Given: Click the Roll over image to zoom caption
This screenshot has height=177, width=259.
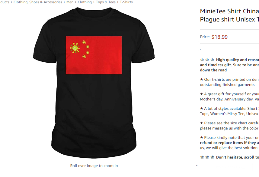Looking at the screenshot, I should [94, 166].
